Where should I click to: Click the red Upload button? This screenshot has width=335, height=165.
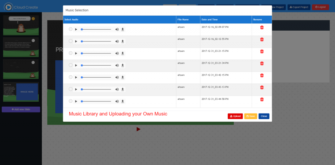235,116
